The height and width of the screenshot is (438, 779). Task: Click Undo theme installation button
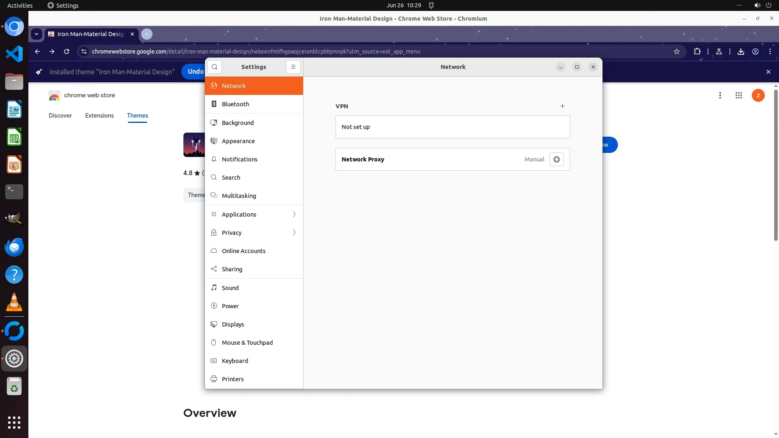[x=195, y=71]
